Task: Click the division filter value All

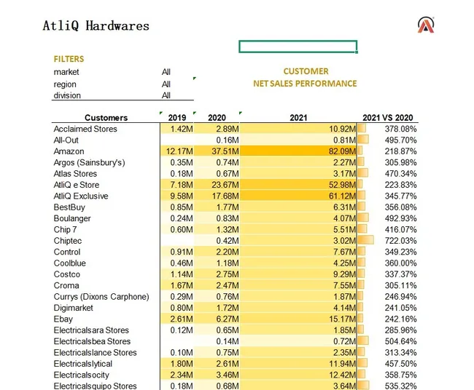Action: point(166,95)
